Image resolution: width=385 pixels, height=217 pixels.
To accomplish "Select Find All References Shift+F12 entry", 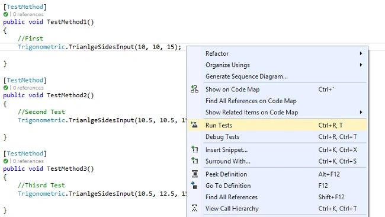I will point(277,197).
